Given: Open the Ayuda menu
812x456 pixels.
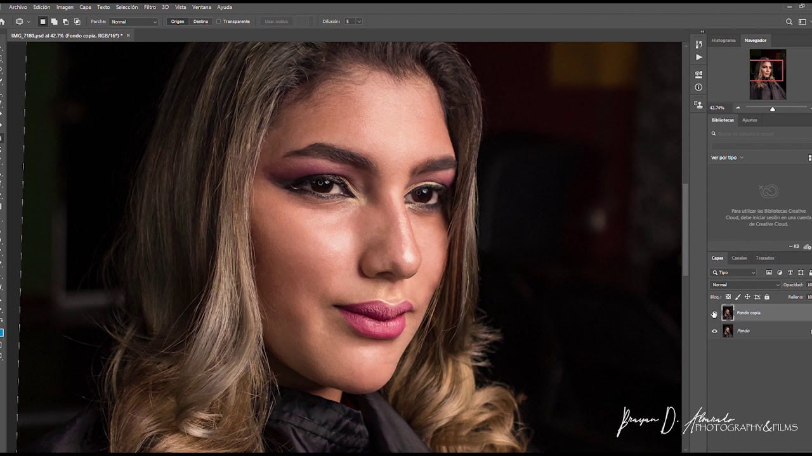Looking at the screenshot, I should 225,7.
